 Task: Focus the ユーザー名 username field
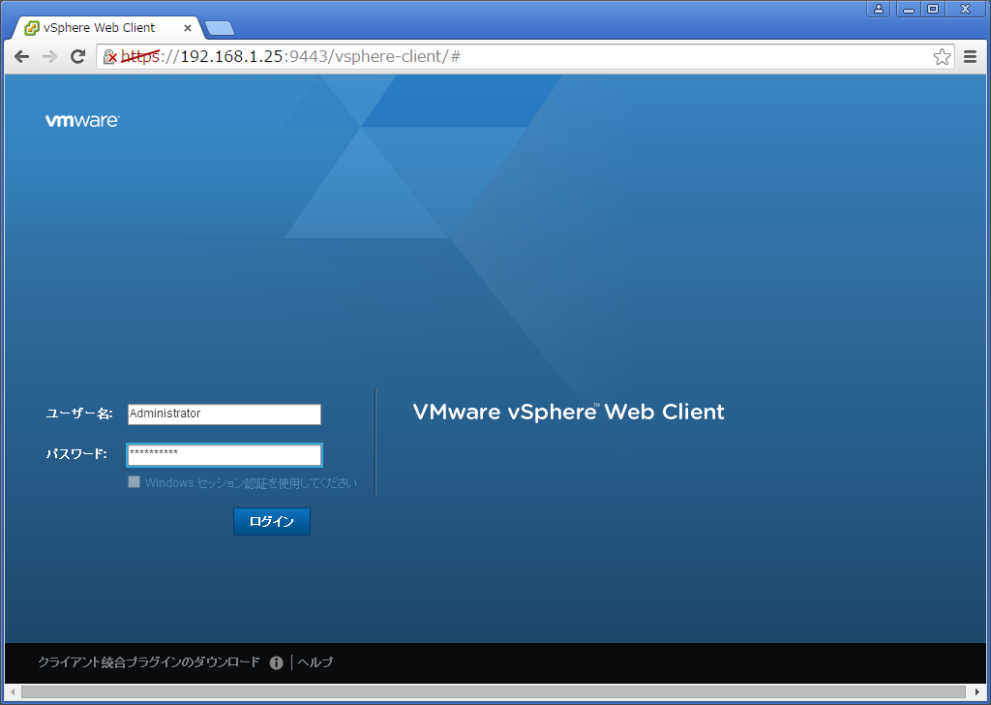[225, 414]
